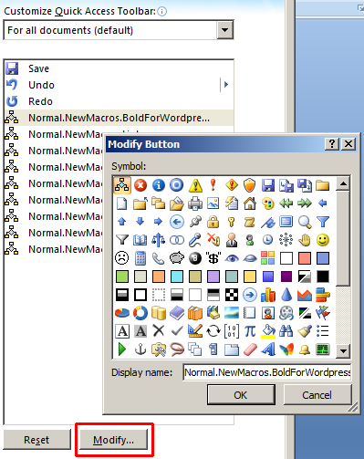The height and width of the screenshot is (459, 364).
Task: Select the anchor symbol
Action: [140, 349]
